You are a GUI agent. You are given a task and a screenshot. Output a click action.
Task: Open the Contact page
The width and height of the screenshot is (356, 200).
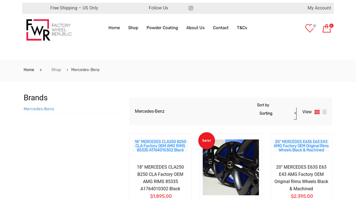pyautogui.click(x=220, y=28)
